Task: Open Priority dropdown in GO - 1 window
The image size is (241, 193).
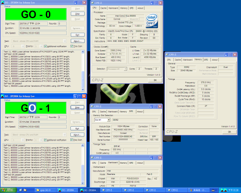Action: (41, 140)
